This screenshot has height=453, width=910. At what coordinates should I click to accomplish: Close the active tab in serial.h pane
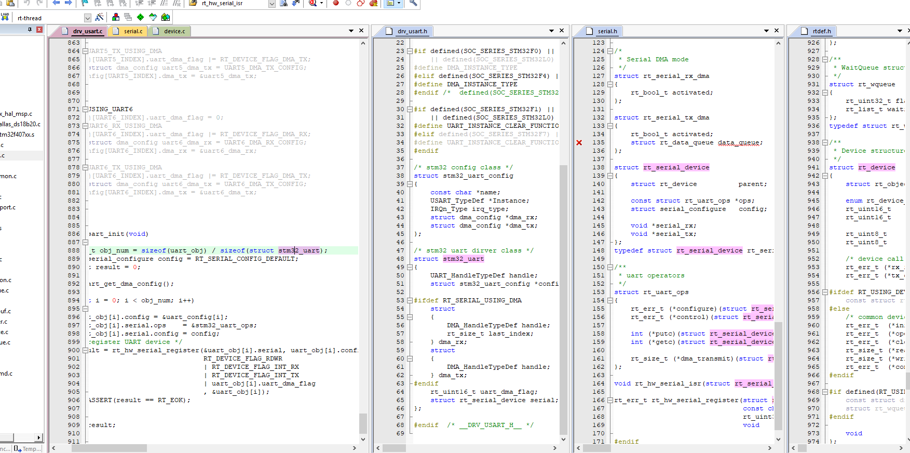776,31
